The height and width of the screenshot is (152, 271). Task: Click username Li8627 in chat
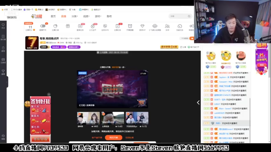[x=217, y=104]
